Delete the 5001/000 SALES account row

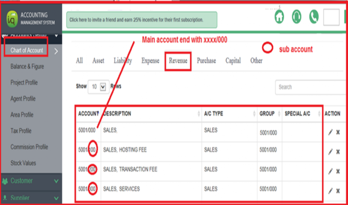tap(338, 132)
